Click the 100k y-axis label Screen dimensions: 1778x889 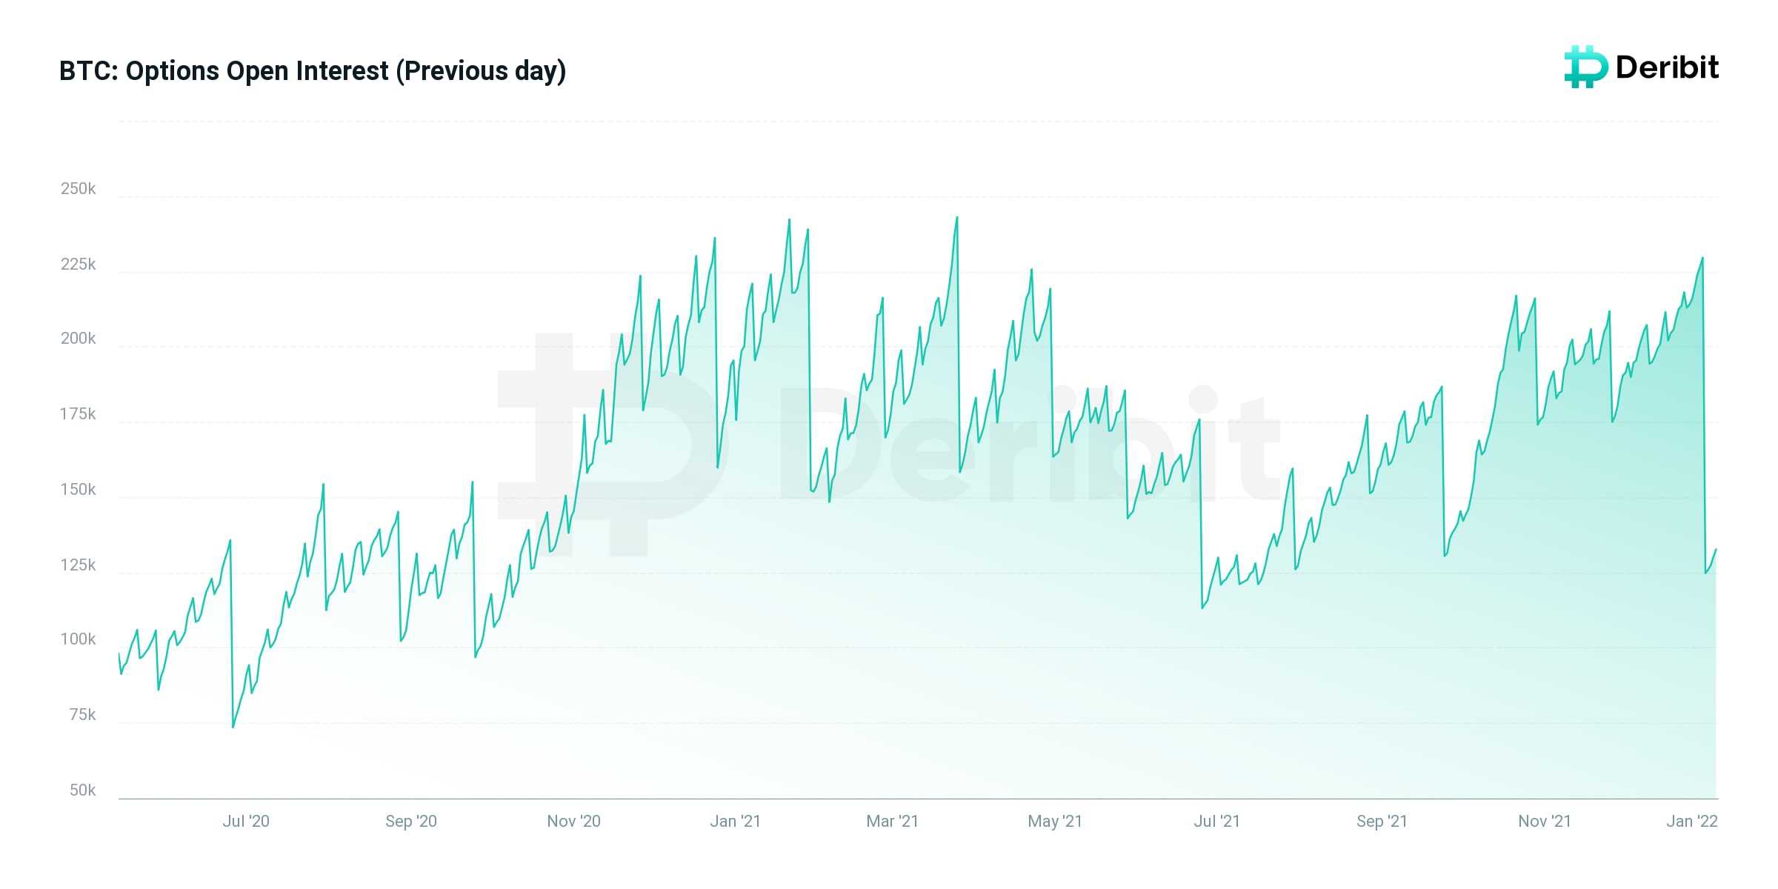click(79, 639)
